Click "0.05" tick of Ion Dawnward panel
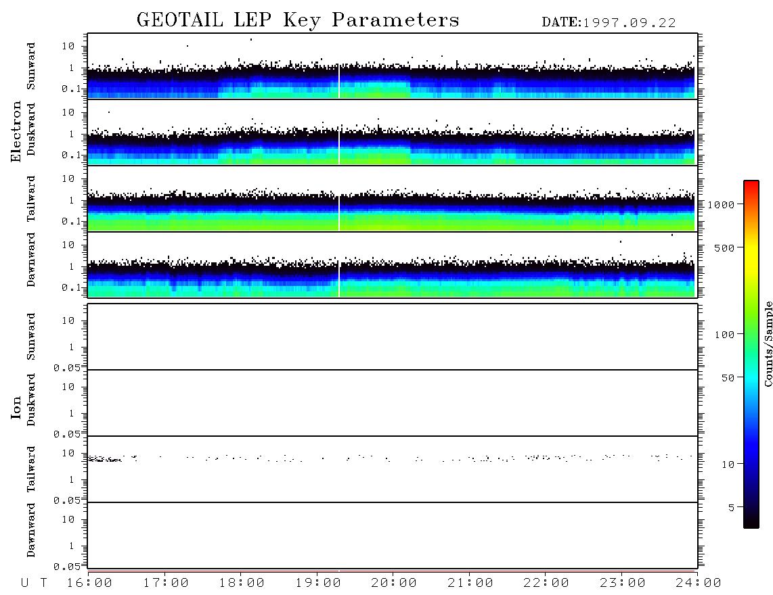The image size is (773, 595). [66, 567]
